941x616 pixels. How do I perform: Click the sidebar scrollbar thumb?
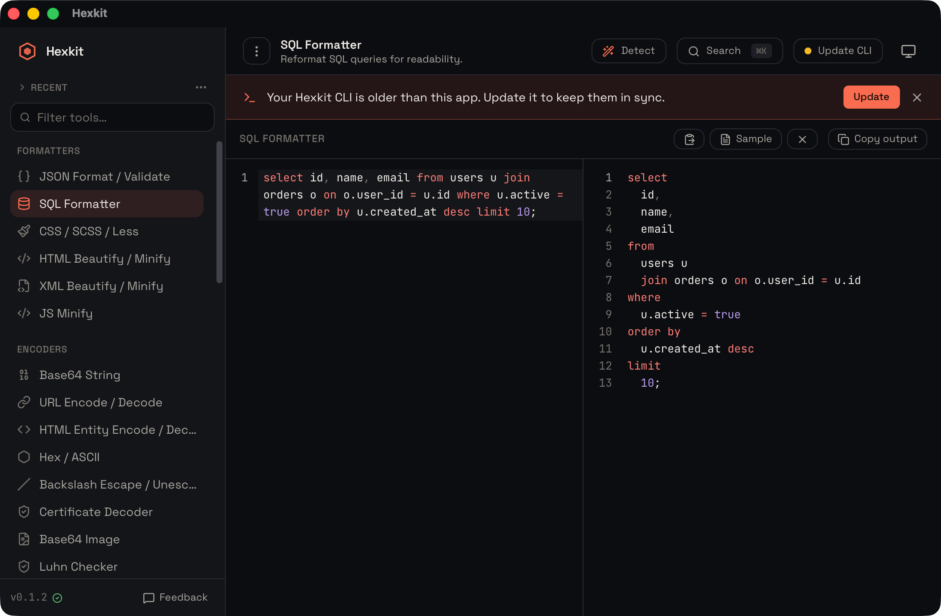(219, 212)
